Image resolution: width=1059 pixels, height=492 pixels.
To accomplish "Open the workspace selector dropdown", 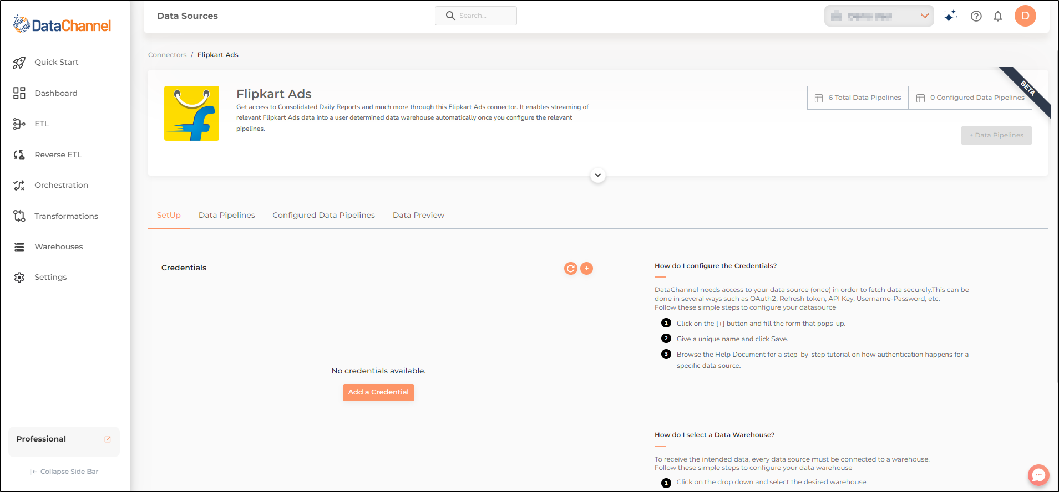I will coord(879,16).
